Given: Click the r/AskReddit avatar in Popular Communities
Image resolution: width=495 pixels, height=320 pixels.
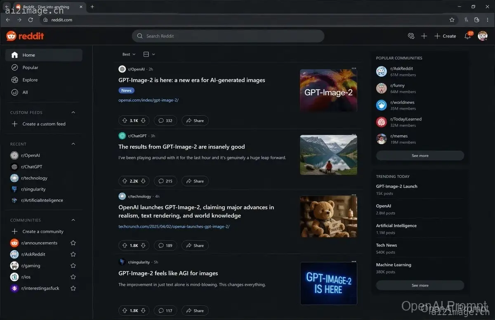Looking at the screenshot, I should click(382, 71).
